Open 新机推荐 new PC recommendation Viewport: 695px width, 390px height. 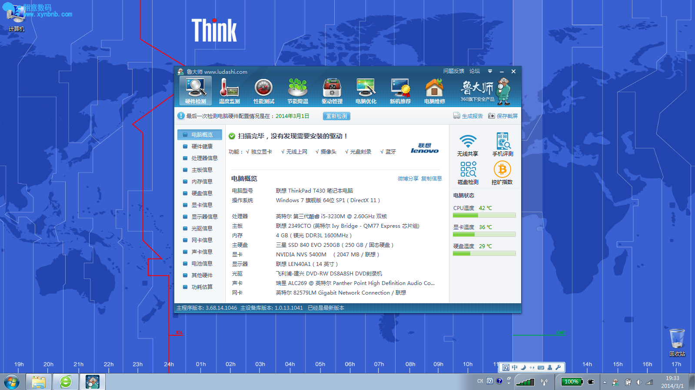point(400,91)
